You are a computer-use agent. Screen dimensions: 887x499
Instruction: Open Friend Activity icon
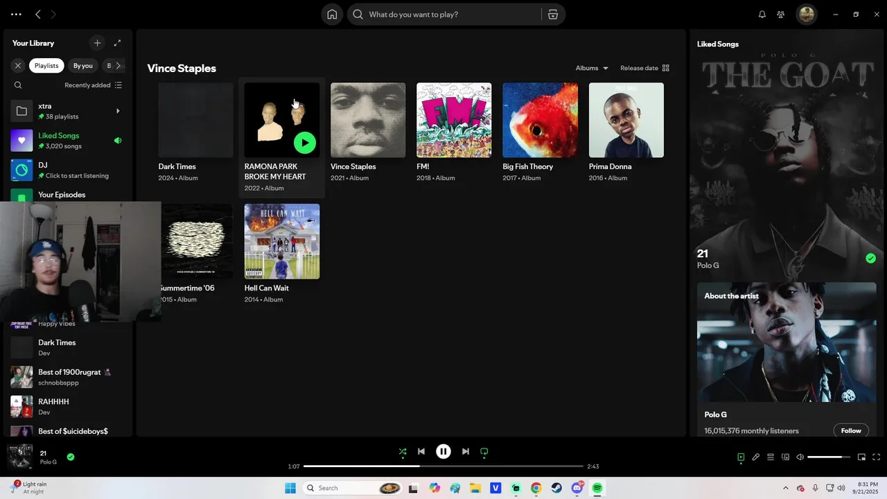pyautogui.click(x=781, y=15)
